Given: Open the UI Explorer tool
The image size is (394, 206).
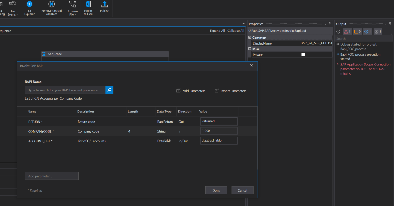Looking at the screenshot, I should pyautogui.click(x=30, y=4).
